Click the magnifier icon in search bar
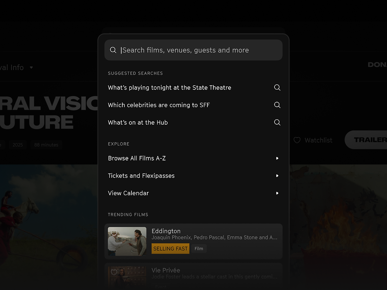The height and width of the screenshot is (290, 387). coord(113,50)
